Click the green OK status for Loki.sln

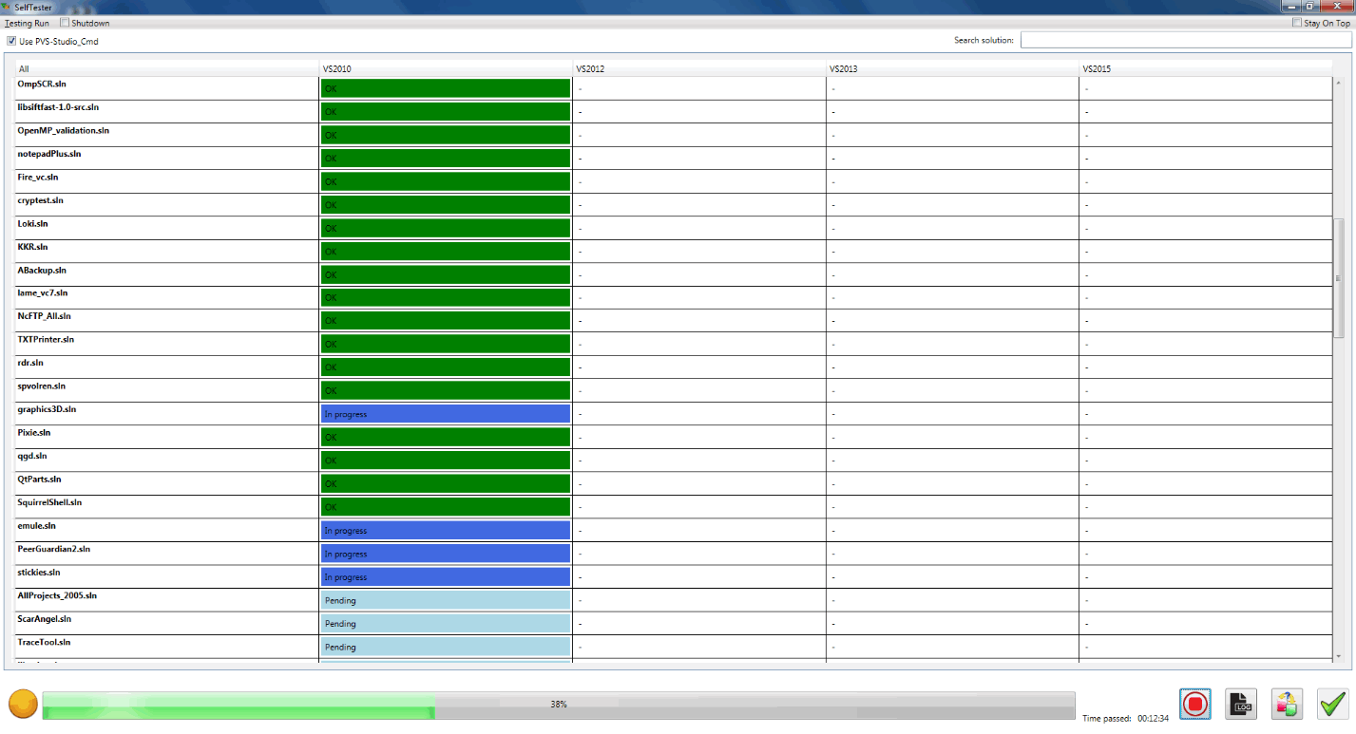446,228
